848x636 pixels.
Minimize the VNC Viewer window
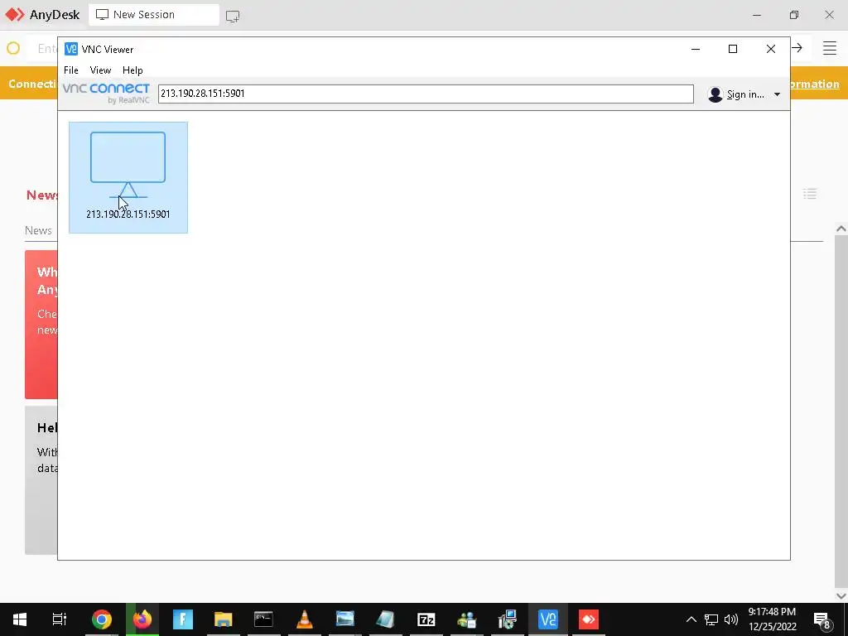696,49
